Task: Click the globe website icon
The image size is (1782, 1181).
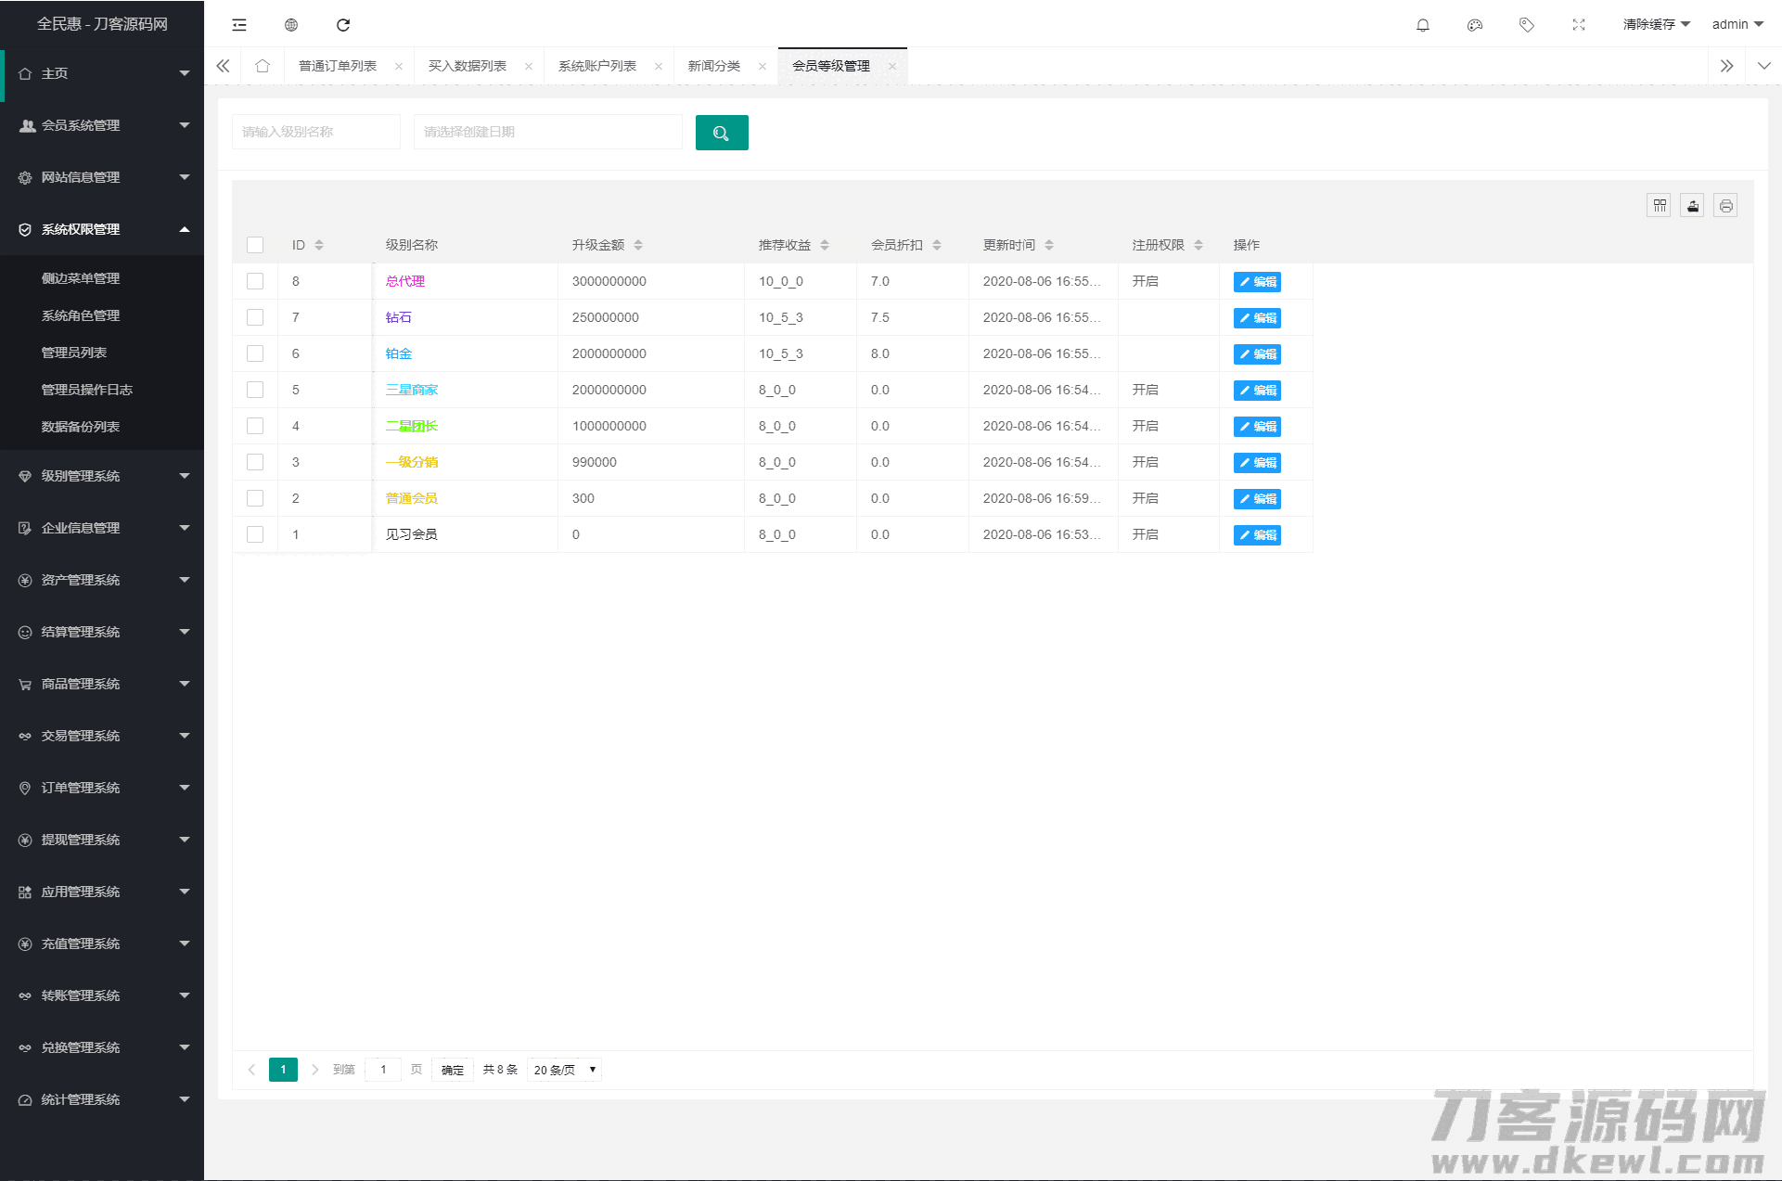Action: [291, 25]
